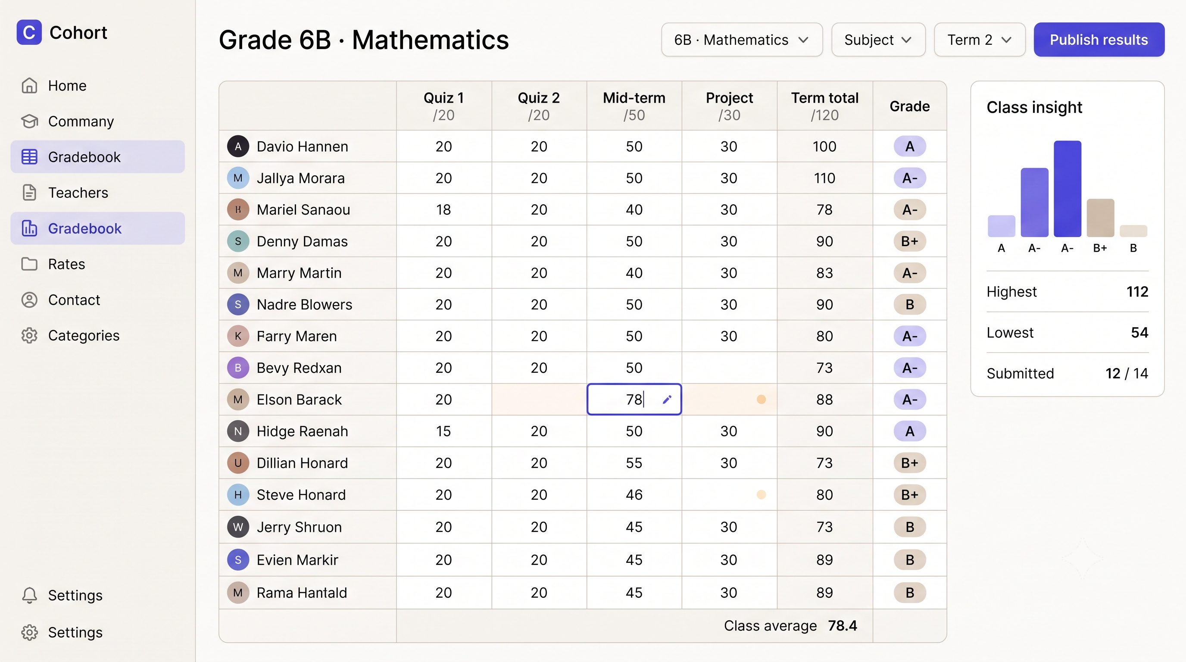Open Home via the house icon

tap(29, 86)
